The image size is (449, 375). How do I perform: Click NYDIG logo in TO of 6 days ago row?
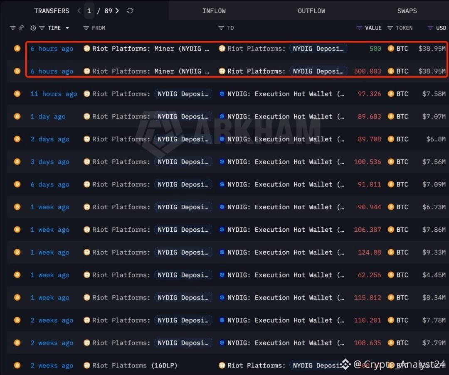coord(222,184)
